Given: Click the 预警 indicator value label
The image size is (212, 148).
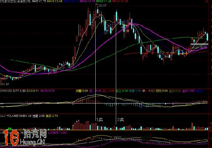Looking at the screenshot, I should click(82, 91).
